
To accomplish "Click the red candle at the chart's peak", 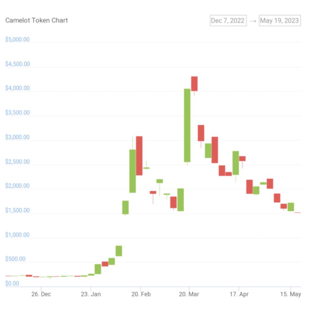I will click(x=194, y=83).
